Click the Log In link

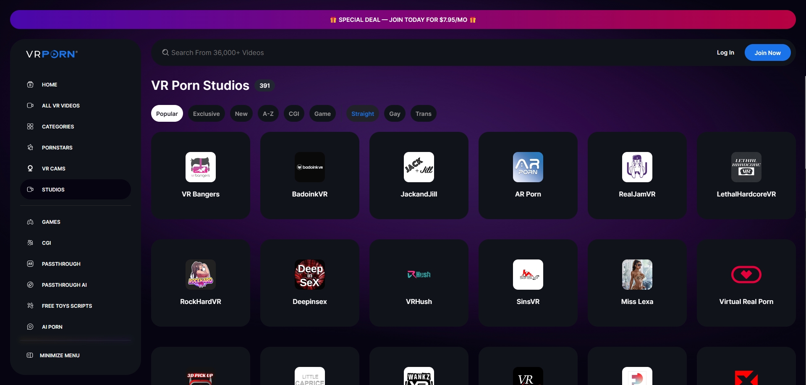[x=725, y=52]
